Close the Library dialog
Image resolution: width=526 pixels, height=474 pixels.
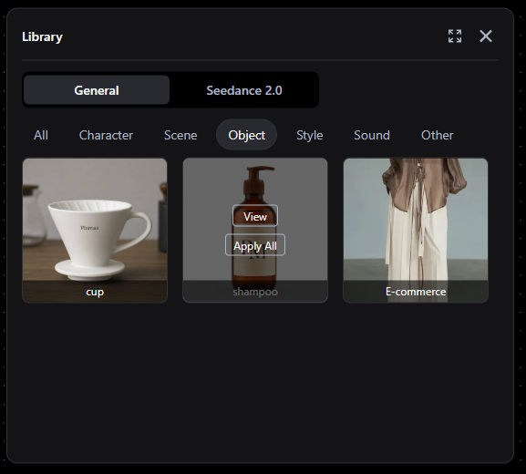pyautogui.click(x=486, y=36)
